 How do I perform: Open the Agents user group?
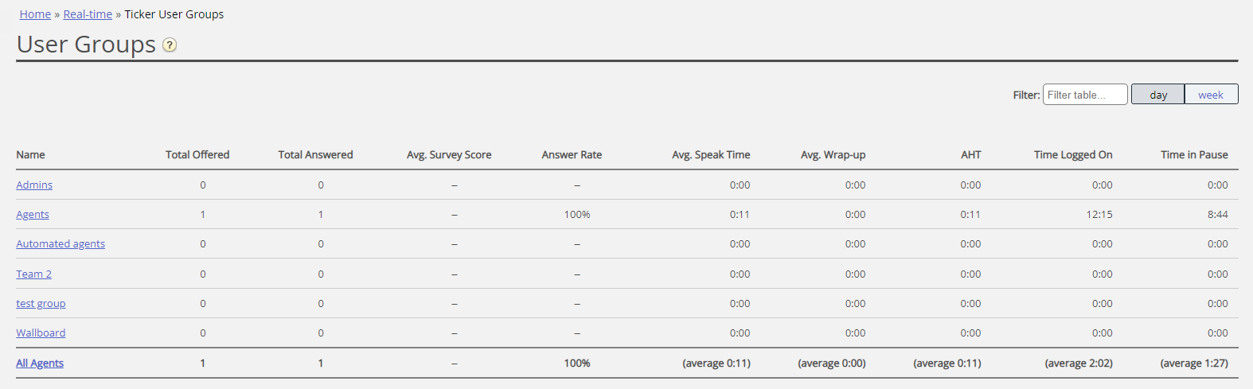(x=33, y=215)
